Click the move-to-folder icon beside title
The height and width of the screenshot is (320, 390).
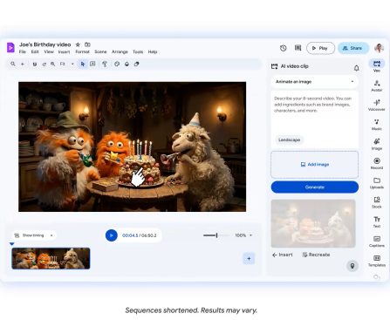tap(87, 44)
